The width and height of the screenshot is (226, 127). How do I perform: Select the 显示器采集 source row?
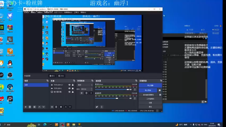point(62,92)
